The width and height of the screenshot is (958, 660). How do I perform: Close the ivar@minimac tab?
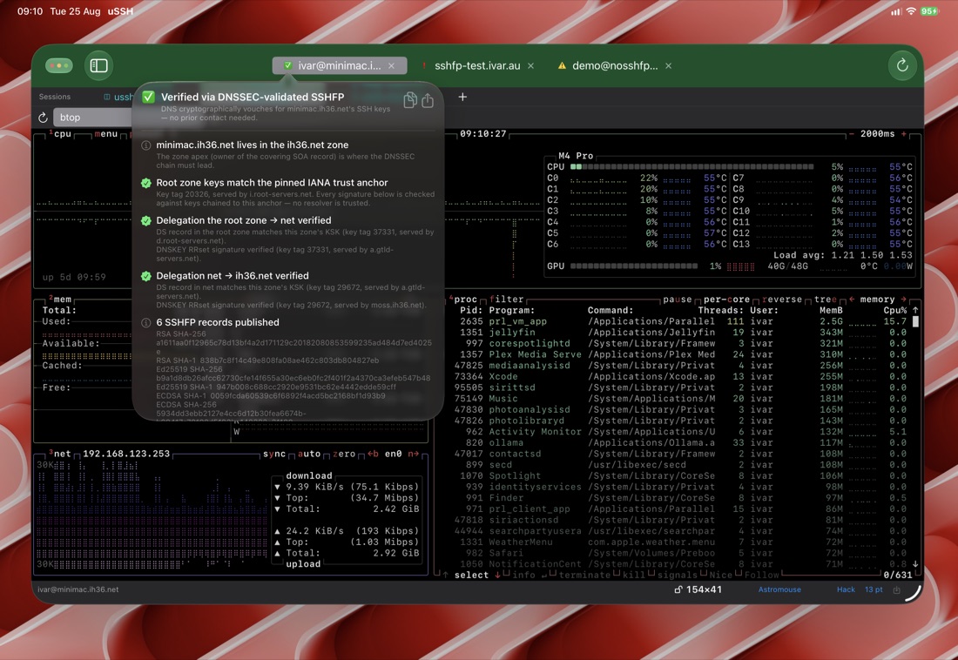pyautogui.click(x=392, y=65)
